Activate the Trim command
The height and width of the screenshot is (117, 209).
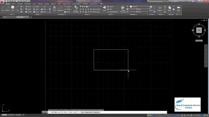pyautogui.click(x=43, y=6)
